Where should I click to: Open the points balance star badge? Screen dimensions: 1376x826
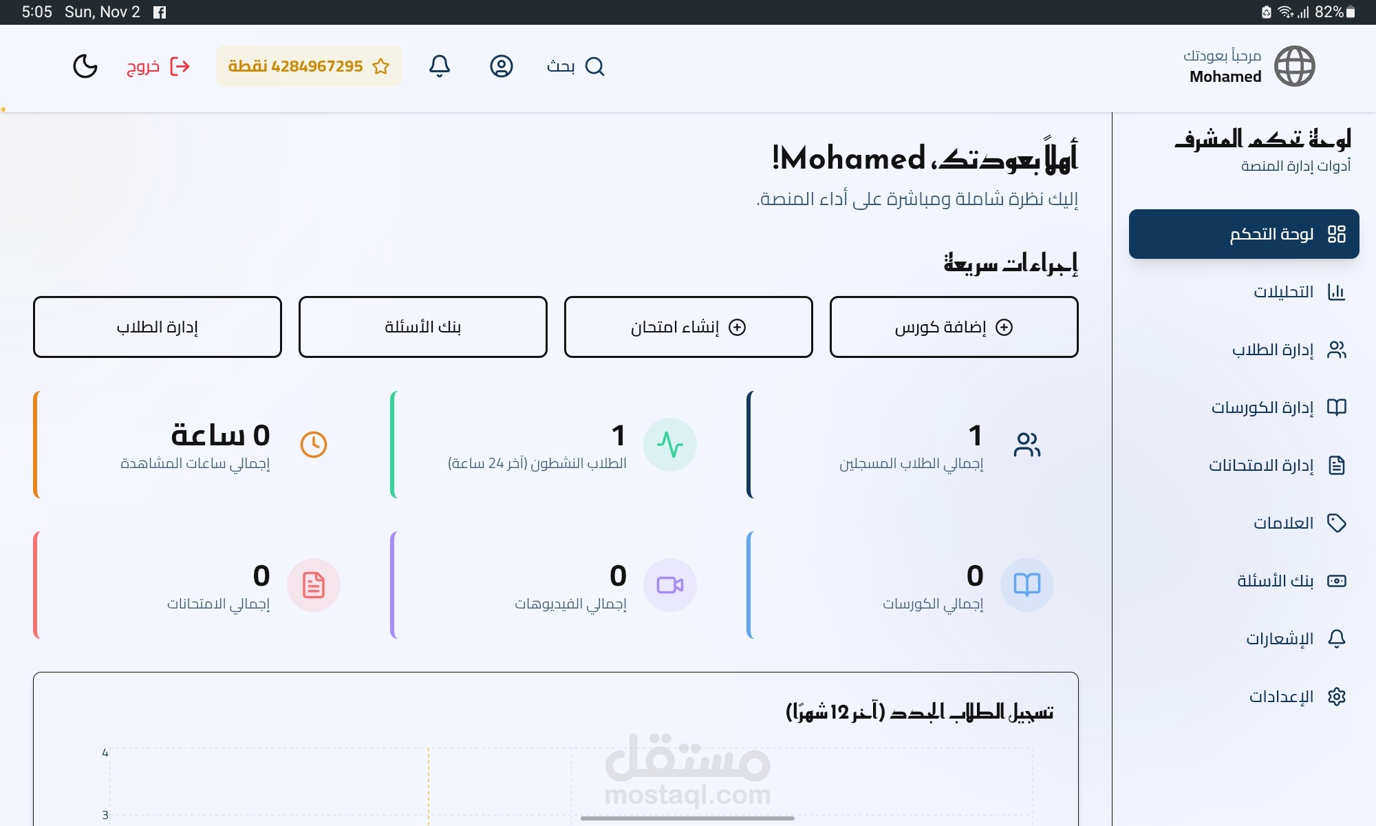pos(309,66)
